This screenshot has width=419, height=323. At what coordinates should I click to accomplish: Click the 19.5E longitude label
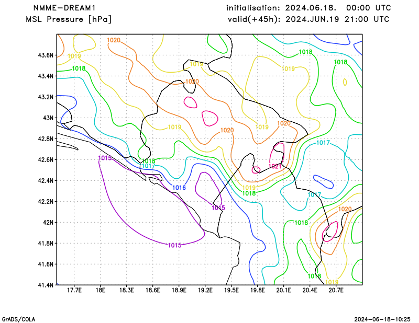(x=231, y=291)
